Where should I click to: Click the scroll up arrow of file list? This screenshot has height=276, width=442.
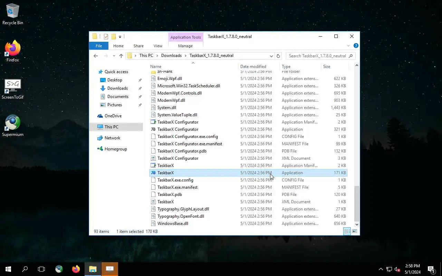[357, 66]
